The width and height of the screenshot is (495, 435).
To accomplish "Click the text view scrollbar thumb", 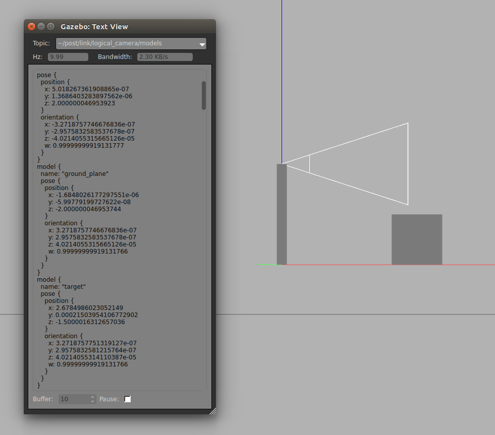I will click(x=204, y=95).
